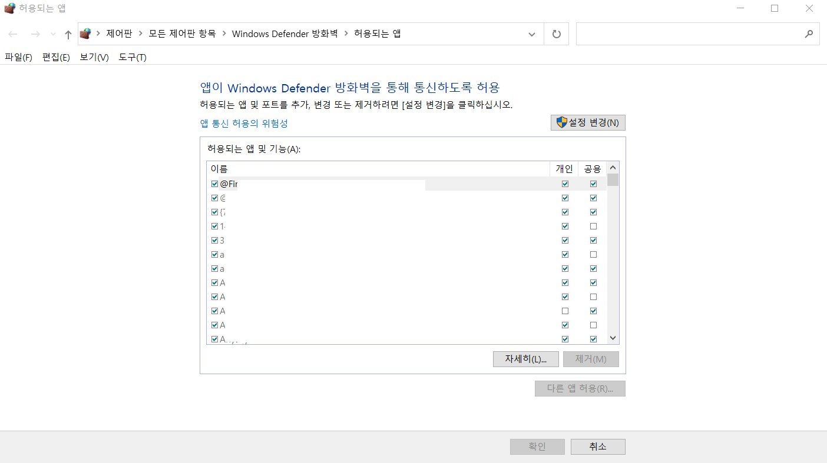This screenshot has width=827, height=463.
Task: Toggle 공용 checkbox for the @Fir row
Action: pos(593,184)
